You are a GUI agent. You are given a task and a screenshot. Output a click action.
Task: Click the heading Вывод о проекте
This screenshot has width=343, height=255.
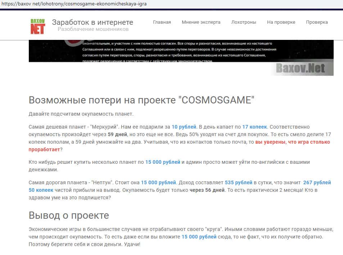pos(69,215)
